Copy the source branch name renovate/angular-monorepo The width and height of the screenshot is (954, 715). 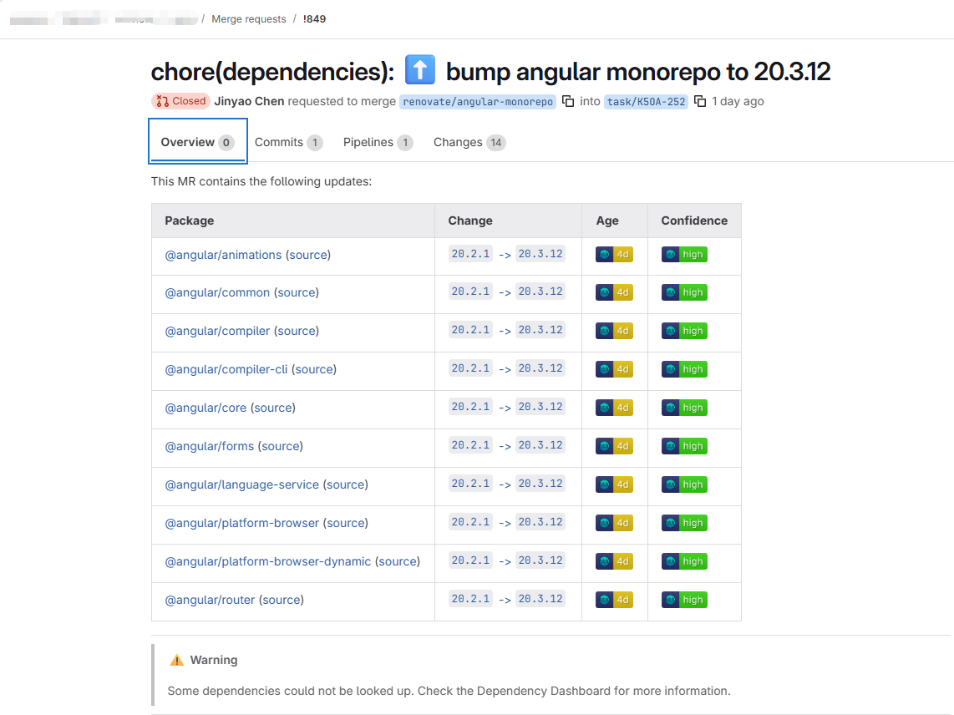(x=568, y=101)
